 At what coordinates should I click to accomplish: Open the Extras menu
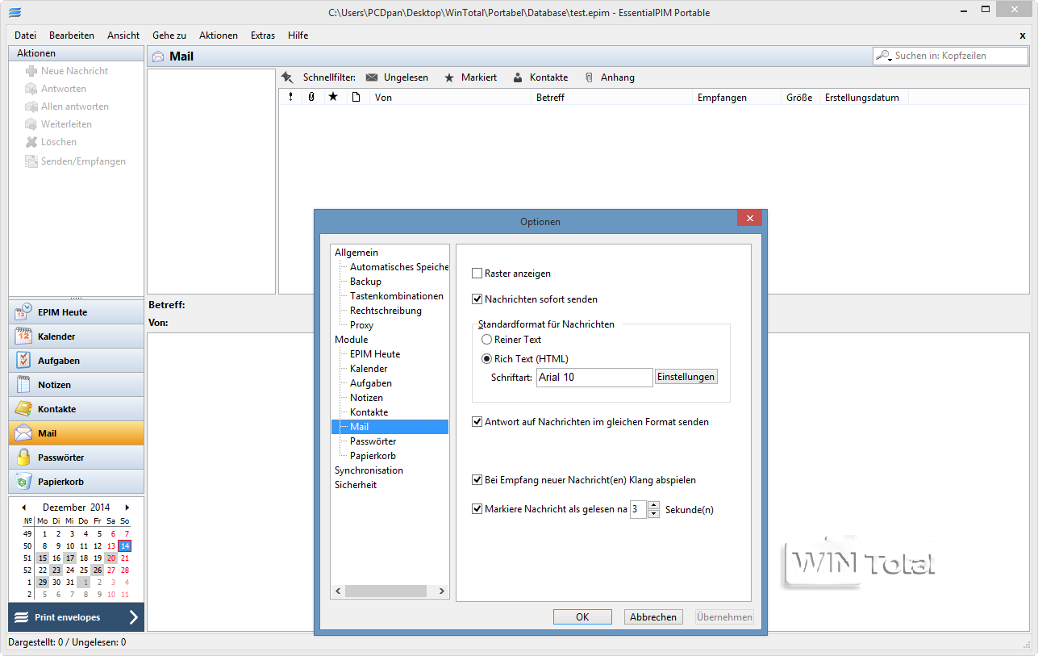(x=263, y=36)
